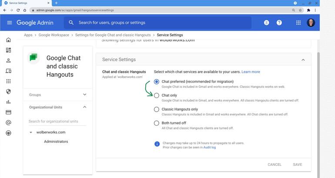The image size is (335, 178).
Task: Select Classic Hangouts only radio option
Action: point(157,109)
